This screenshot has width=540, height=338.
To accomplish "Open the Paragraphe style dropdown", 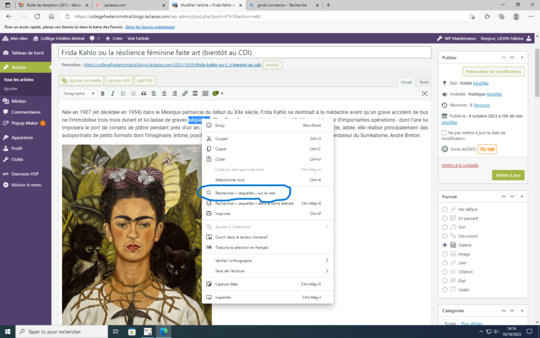I will pos(78,93).
